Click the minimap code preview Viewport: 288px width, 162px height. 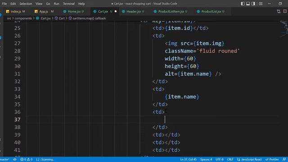283,28
